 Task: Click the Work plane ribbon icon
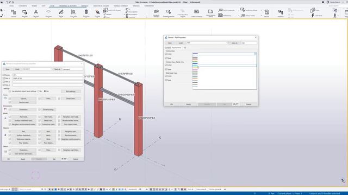[48, 12]
